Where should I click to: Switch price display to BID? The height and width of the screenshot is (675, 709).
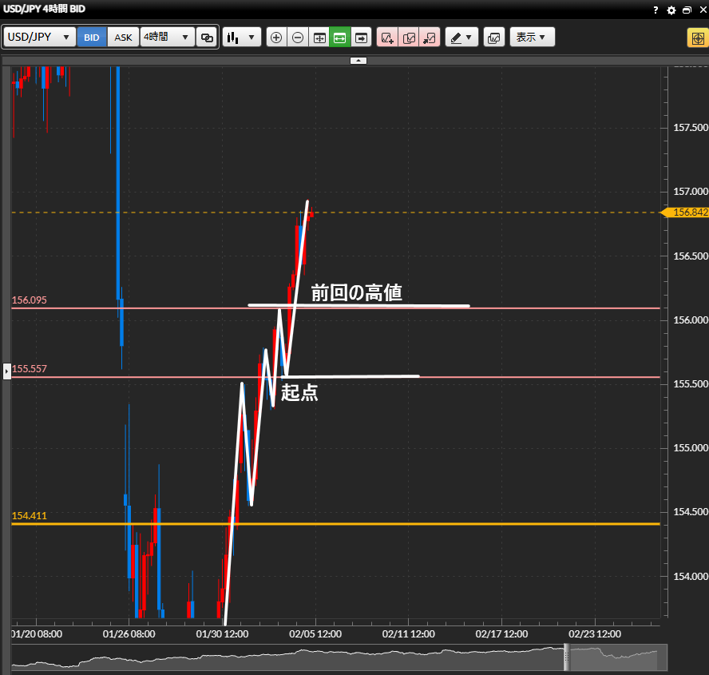point(92,38)
